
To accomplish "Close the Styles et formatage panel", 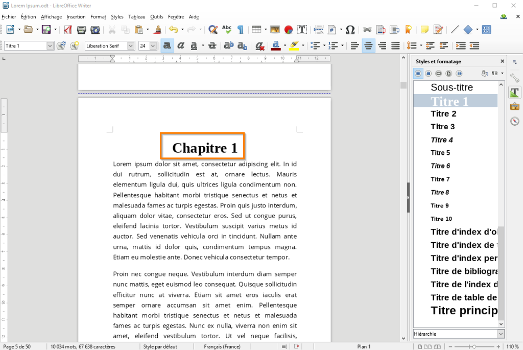I will click(503, 61).
